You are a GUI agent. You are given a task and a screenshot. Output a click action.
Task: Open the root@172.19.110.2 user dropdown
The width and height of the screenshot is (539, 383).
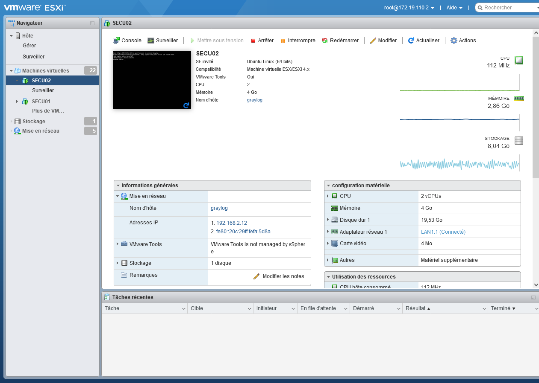[x=409, y=8]
